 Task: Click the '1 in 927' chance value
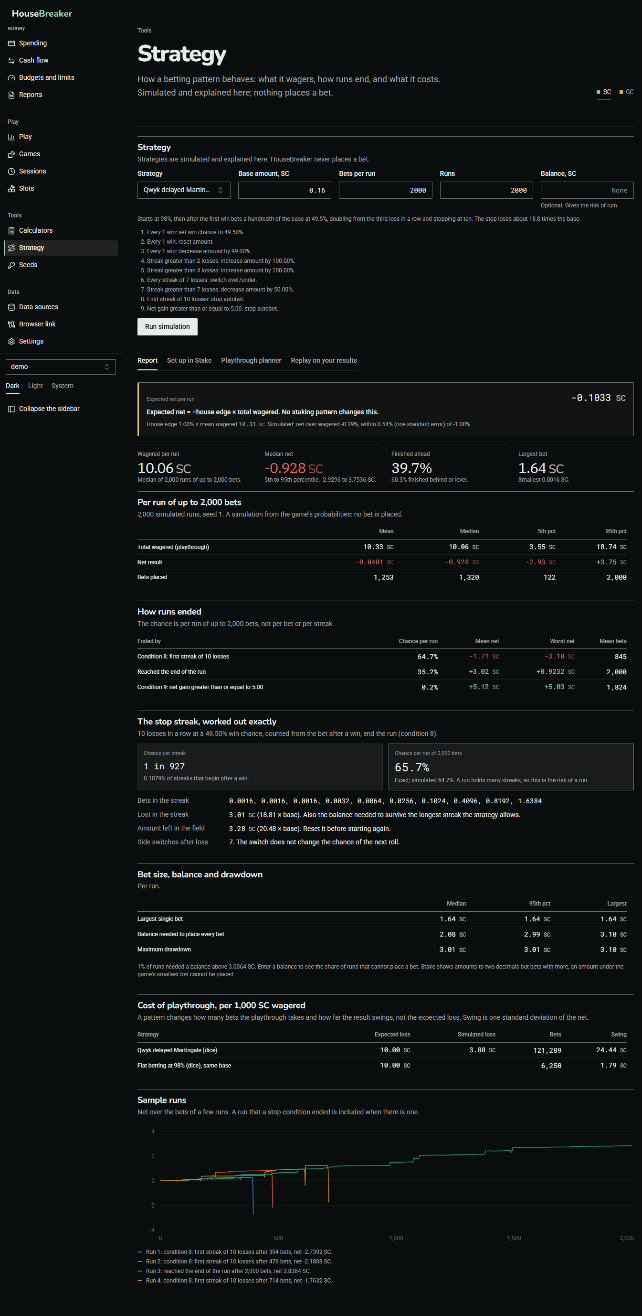coord(164,766)
